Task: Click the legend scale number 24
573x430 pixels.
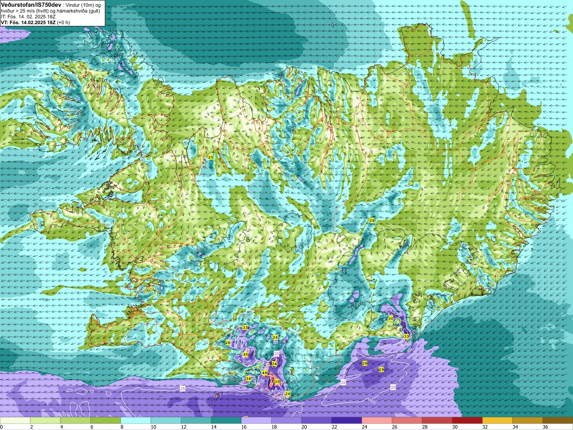Action: [364, 427]
